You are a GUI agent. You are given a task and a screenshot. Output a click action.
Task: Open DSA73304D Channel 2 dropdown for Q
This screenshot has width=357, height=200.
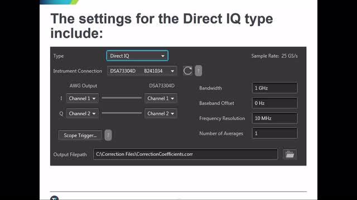[x=161, y=113]
